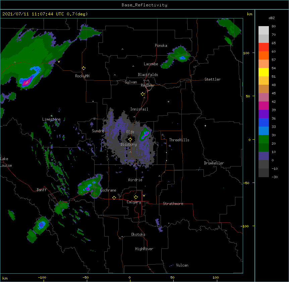Click the Lake Louise label
Viewport: 289px width, 282px height.
6,162
